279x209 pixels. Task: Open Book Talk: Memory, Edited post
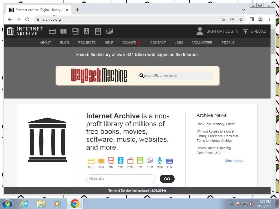pos(216,124)
